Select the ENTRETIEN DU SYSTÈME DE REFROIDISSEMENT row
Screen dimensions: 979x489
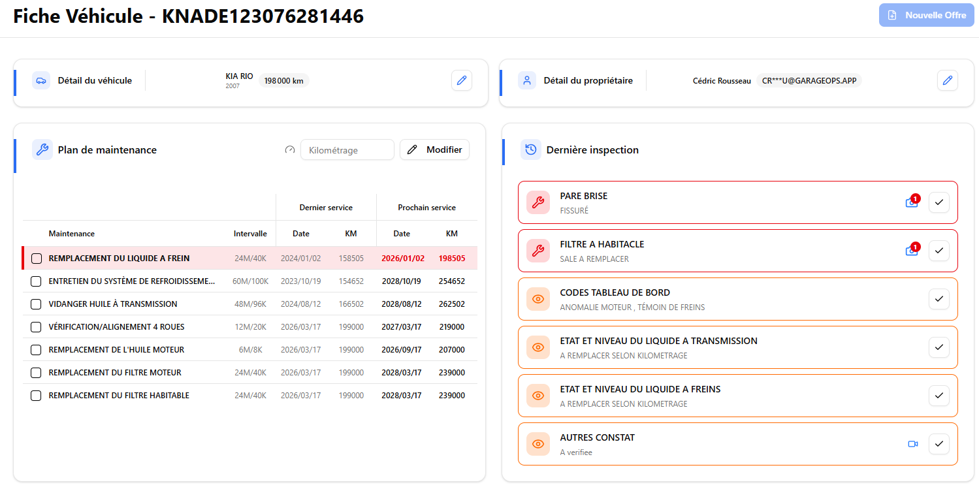pyautogui.click(x=131, y=281)
